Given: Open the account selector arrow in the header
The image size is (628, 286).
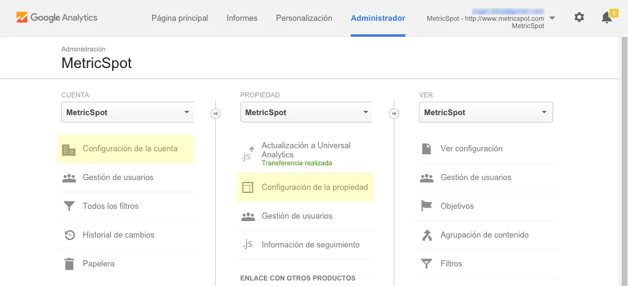Looking at the screenshot, I should (x=553, y=18).
